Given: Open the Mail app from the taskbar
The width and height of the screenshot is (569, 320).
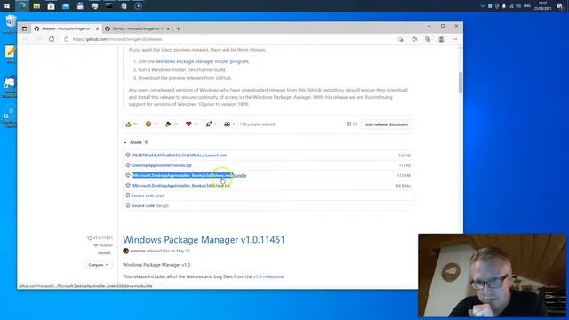Looking at the screenshot, I should [x=66, y=6].
